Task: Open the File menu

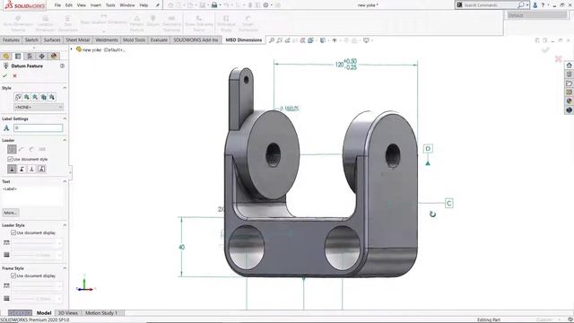Action: tap(57, 5)
